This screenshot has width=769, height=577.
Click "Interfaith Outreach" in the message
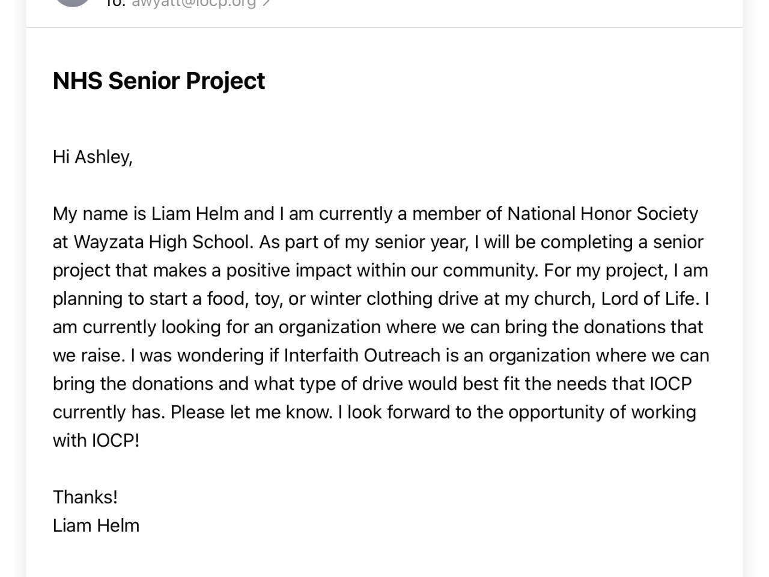(362, 355)
